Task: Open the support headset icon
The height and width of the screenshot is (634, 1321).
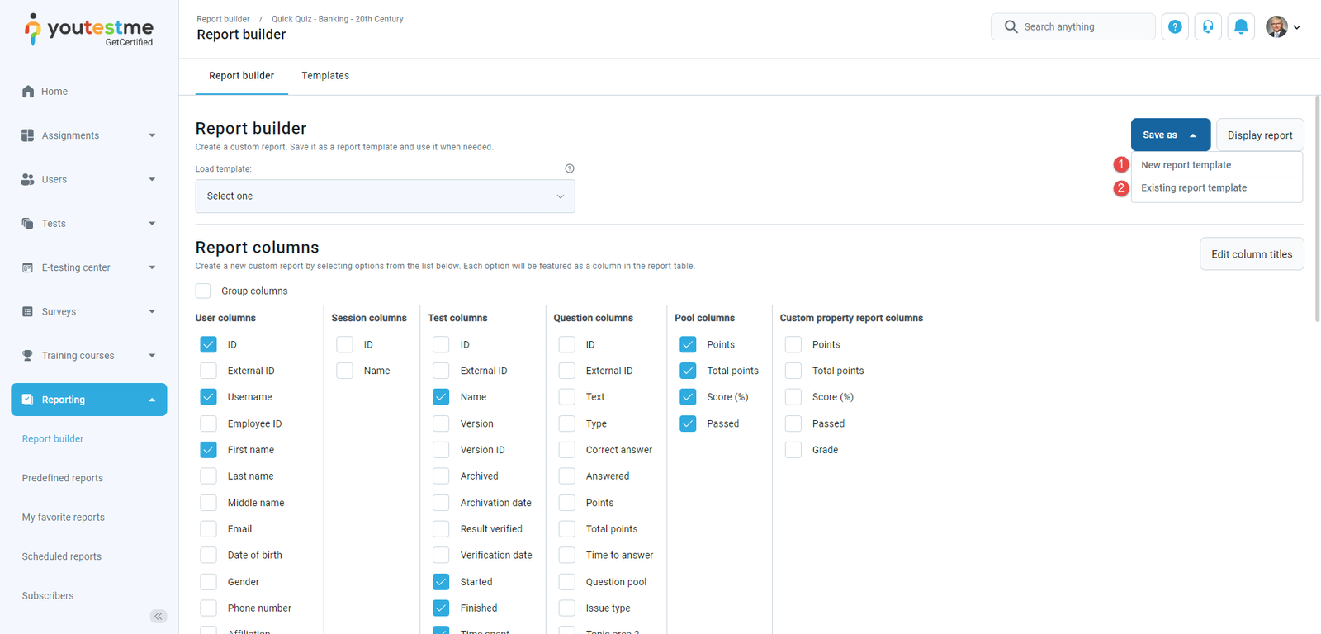Action: point(1208,27)
